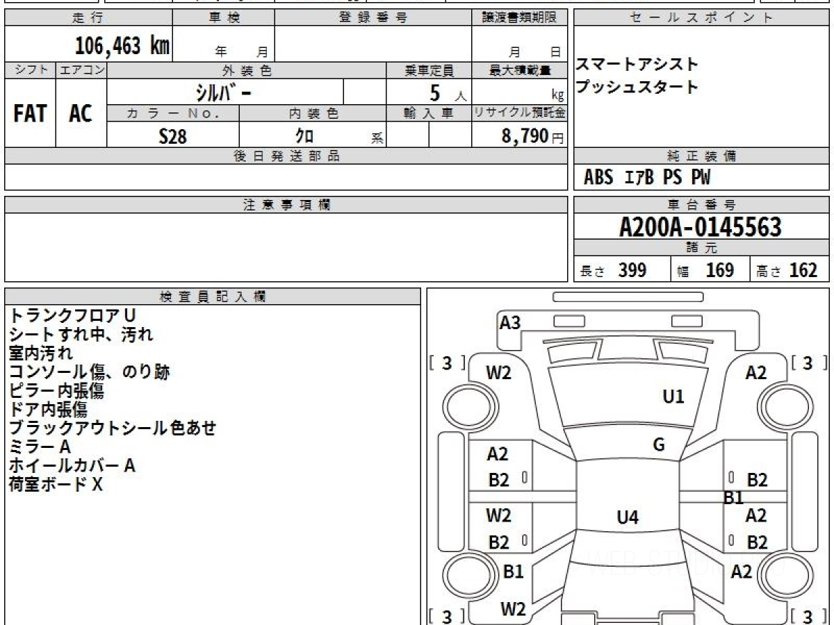Click the A2 mark on the upper-right fender
Screen dimensions: 834x625
click(x=756, y=373)
